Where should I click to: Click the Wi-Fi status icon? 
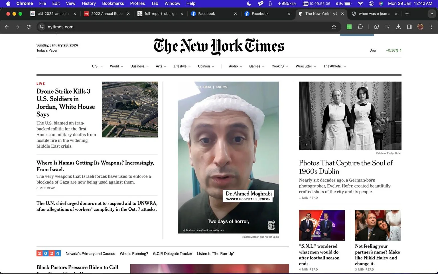(x=360, y=3)
